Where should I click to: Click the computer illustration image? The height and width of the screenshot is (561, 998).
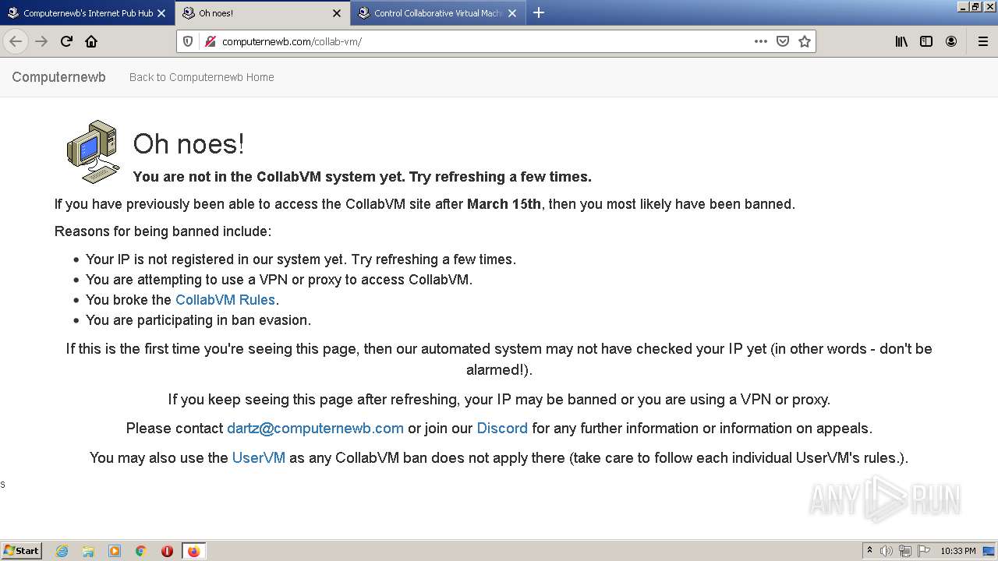tap(94, 152)
